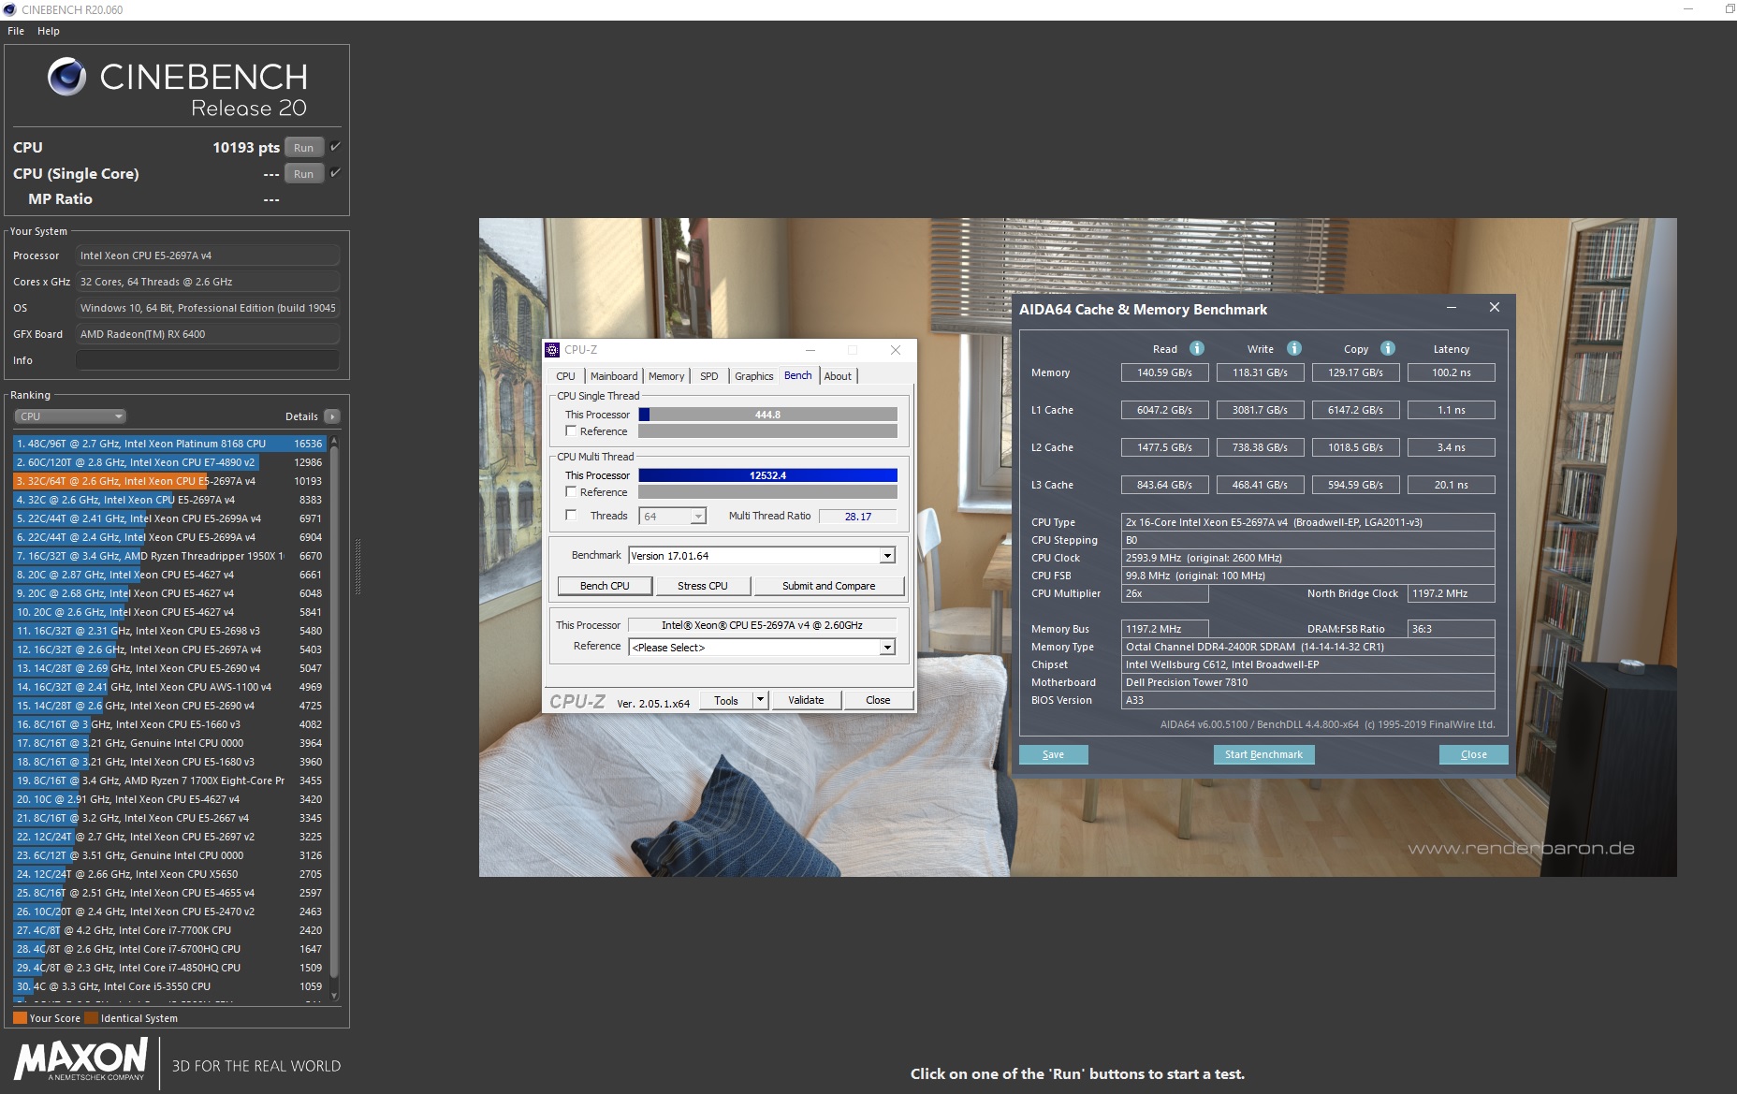Click the orange Your Score legend swatch

pos(20,1018)
